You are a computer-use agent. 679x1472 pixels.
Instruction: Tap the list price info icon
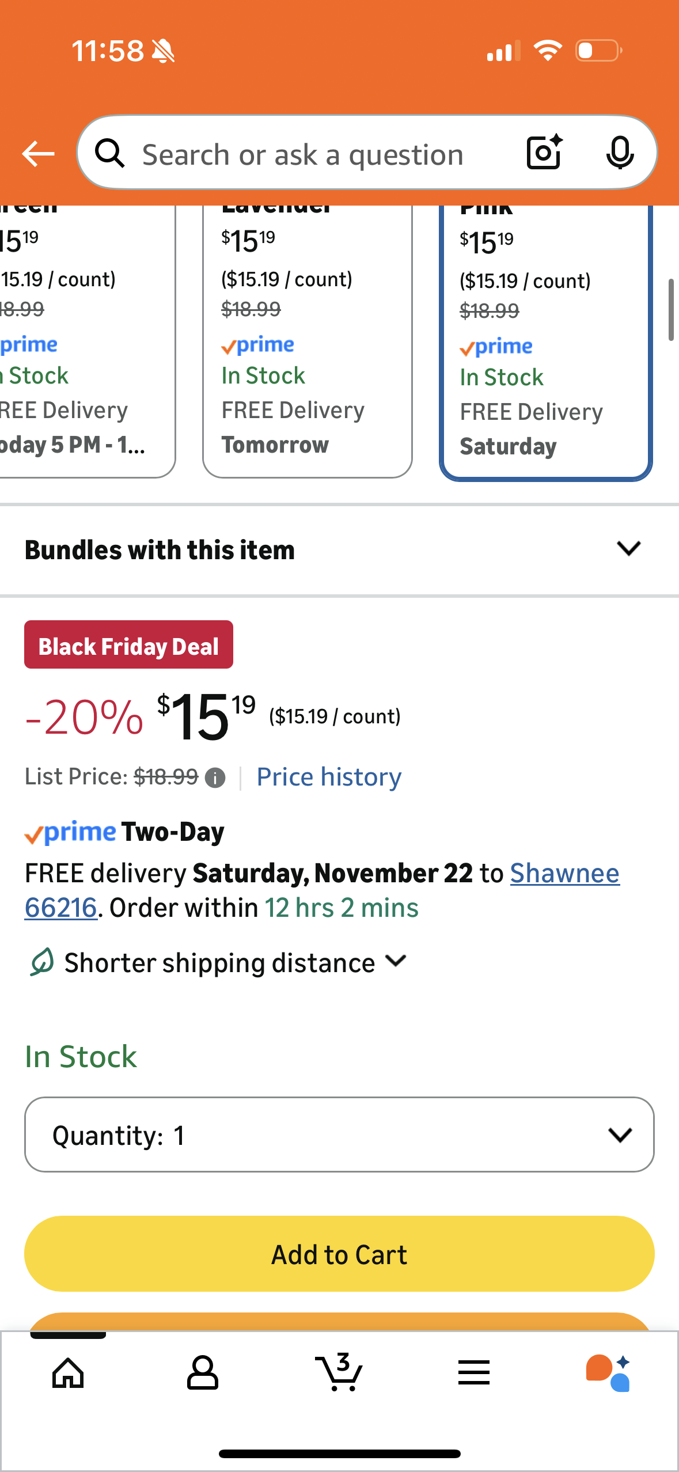[x=215, y=778]
